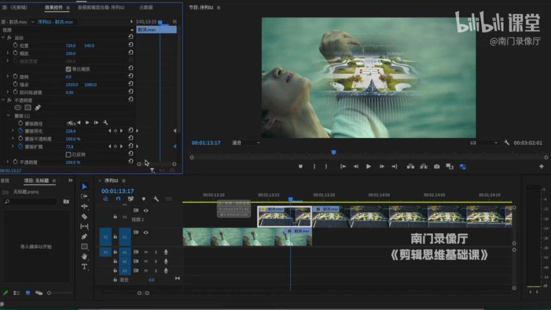Screen dimensions: 551x310
Task: Select the Razor tool in the tools panel
Action: (x=84, y=216)
